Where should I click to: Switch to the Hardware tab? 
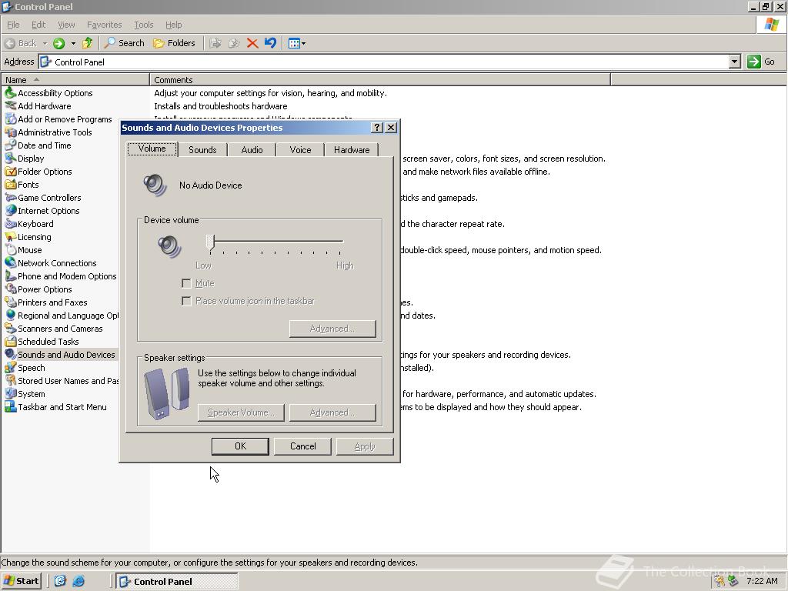(352, 150)
